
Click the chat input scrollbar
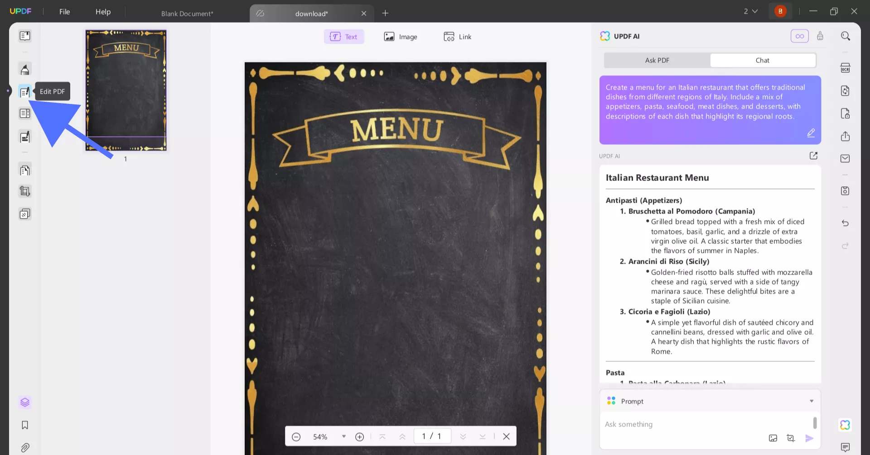pos(815,423)
